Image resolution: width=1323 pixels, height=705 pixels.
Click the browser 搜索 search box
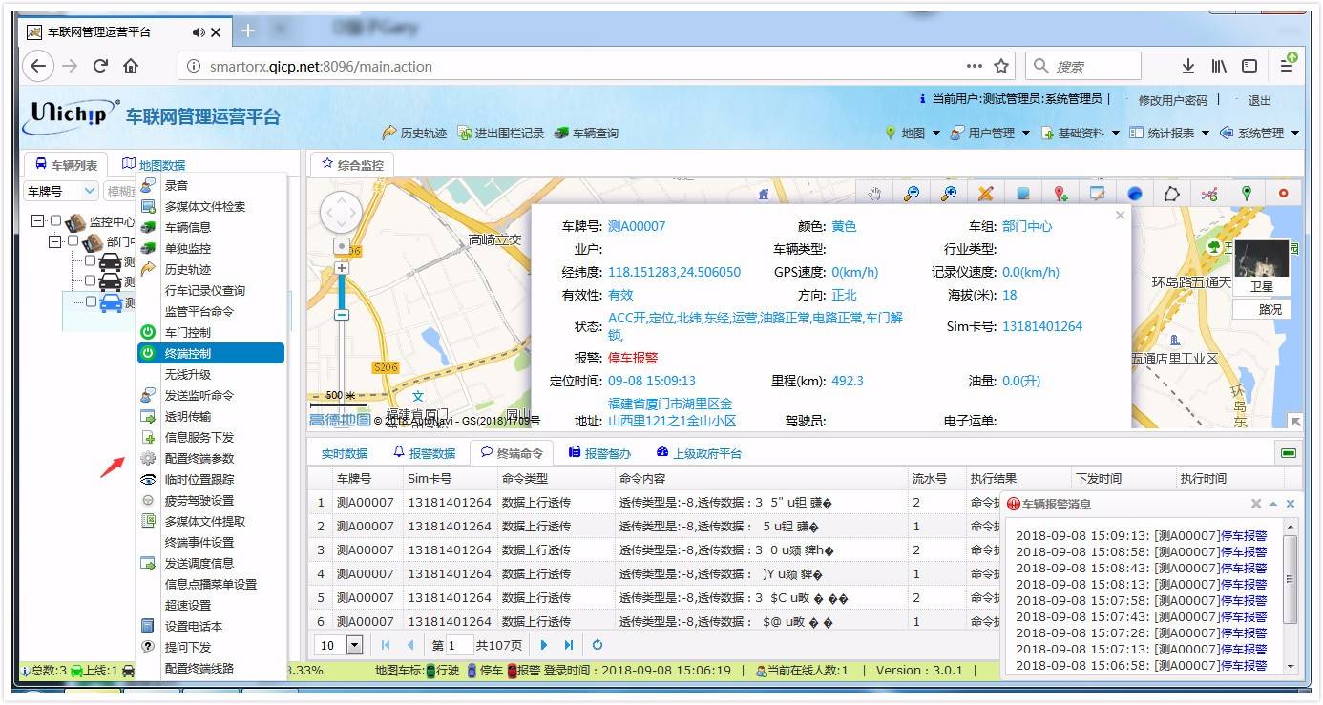tap(1084, 66)
